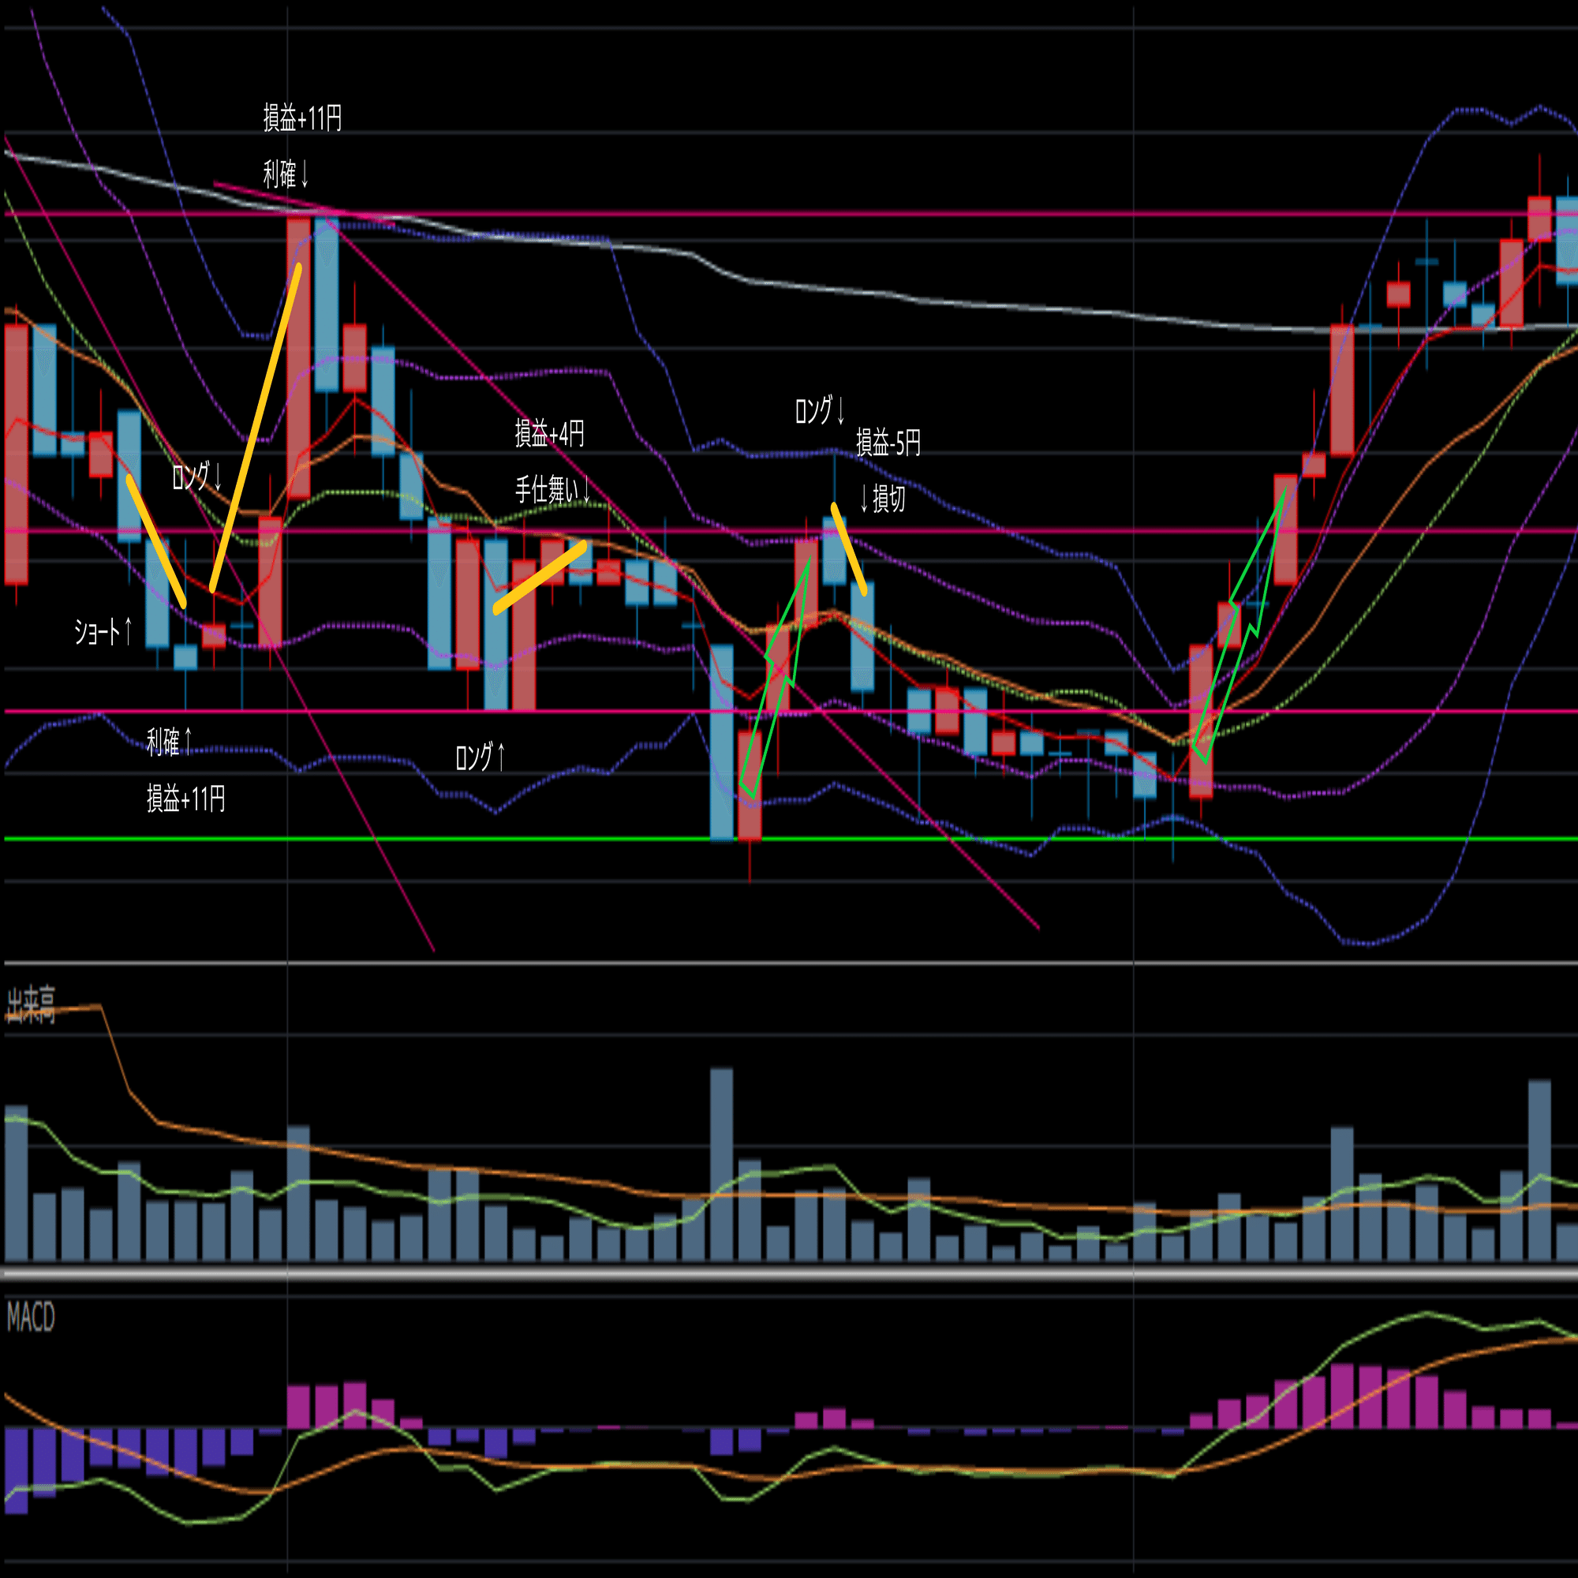Image resolution: width=1578 pixels, height=1578 pixels.
Task: Click the divider between volume and MACD panes
Action: 789,1273
